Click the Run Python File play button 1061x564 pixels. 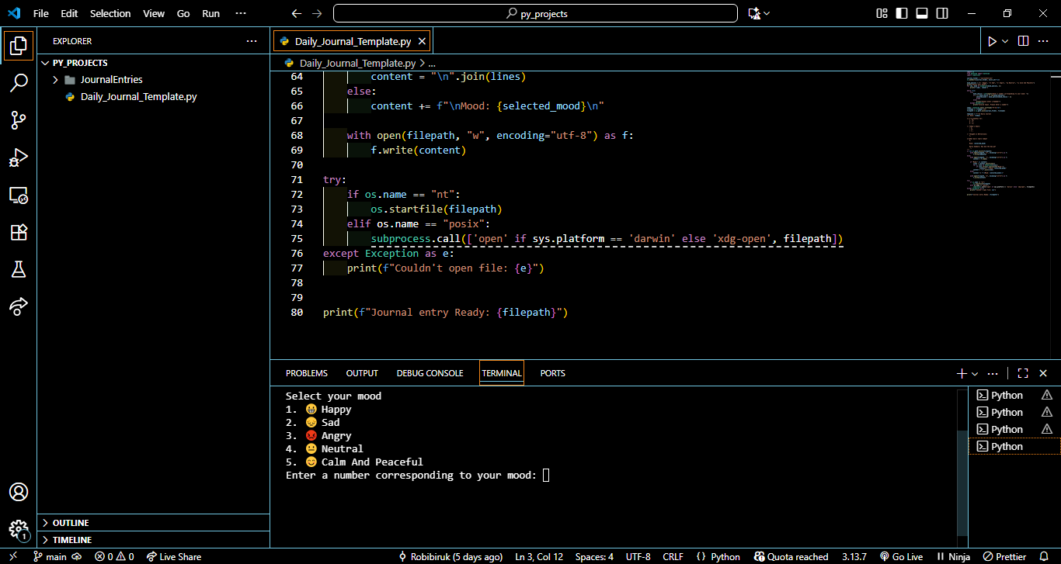[992, 41]
